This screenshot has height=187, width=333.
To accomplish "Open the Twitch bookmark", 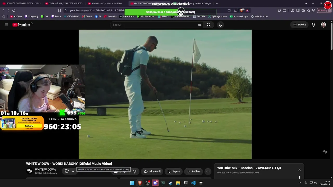I will coord(56,16).
